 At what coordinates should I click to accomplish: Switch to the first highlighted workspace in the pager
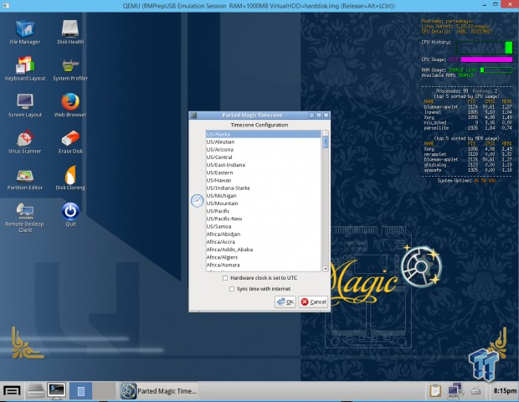(80, 391)
